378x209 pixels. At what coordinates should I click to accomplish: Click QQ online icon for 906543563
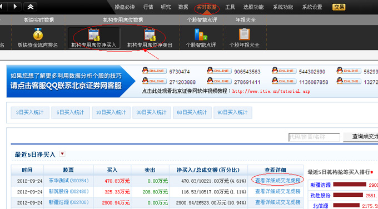pos(219,71)
